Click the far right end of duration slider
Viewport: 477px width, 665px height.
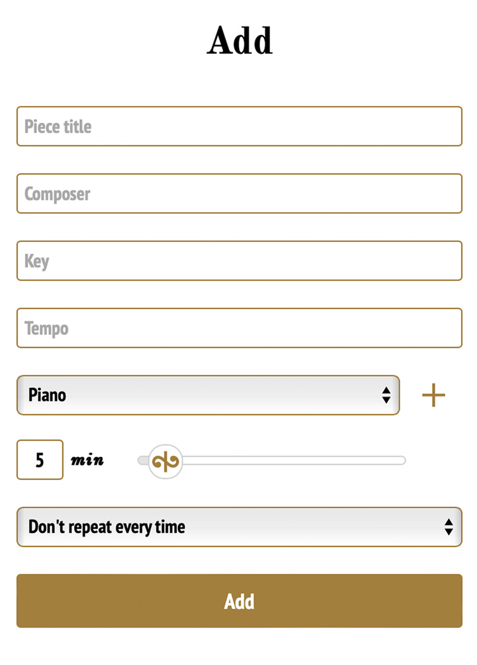coord(402,461)
